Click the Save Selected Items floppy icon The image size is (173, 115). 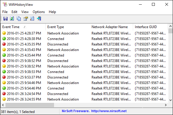tap(5, 19)
